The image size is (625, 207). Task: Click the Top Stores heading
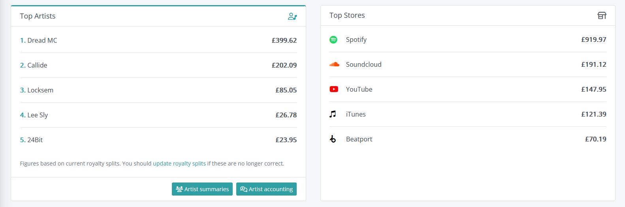tap(347, 15)
